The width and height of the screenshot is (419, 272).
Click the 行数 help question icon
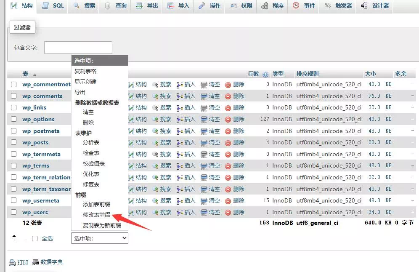point(265,75)
